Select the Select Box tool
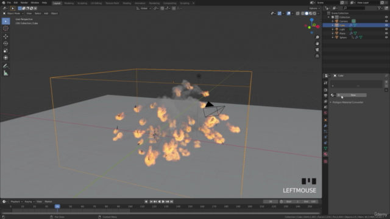Image resolution: width=390 pixels, height=219 pixels. (x=5, y=21)
